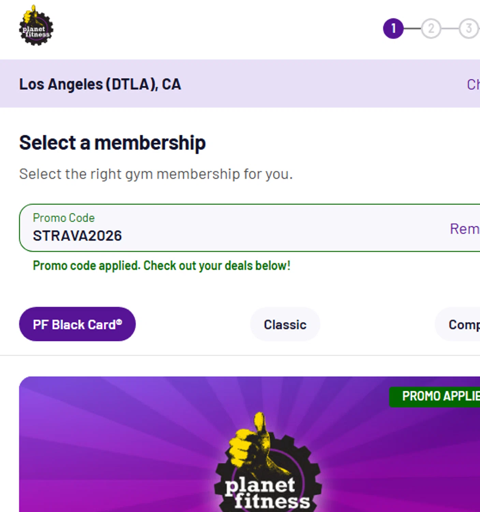Image resolution: width=480 pixels, height=512 pixels.
Task: Click the Select a membership heading
Action: 112,143
